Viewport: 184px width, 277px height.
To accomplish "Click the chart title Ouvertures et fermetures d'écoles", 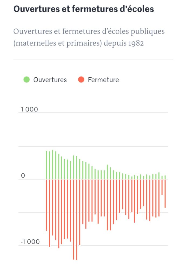I will coord(84,9).
